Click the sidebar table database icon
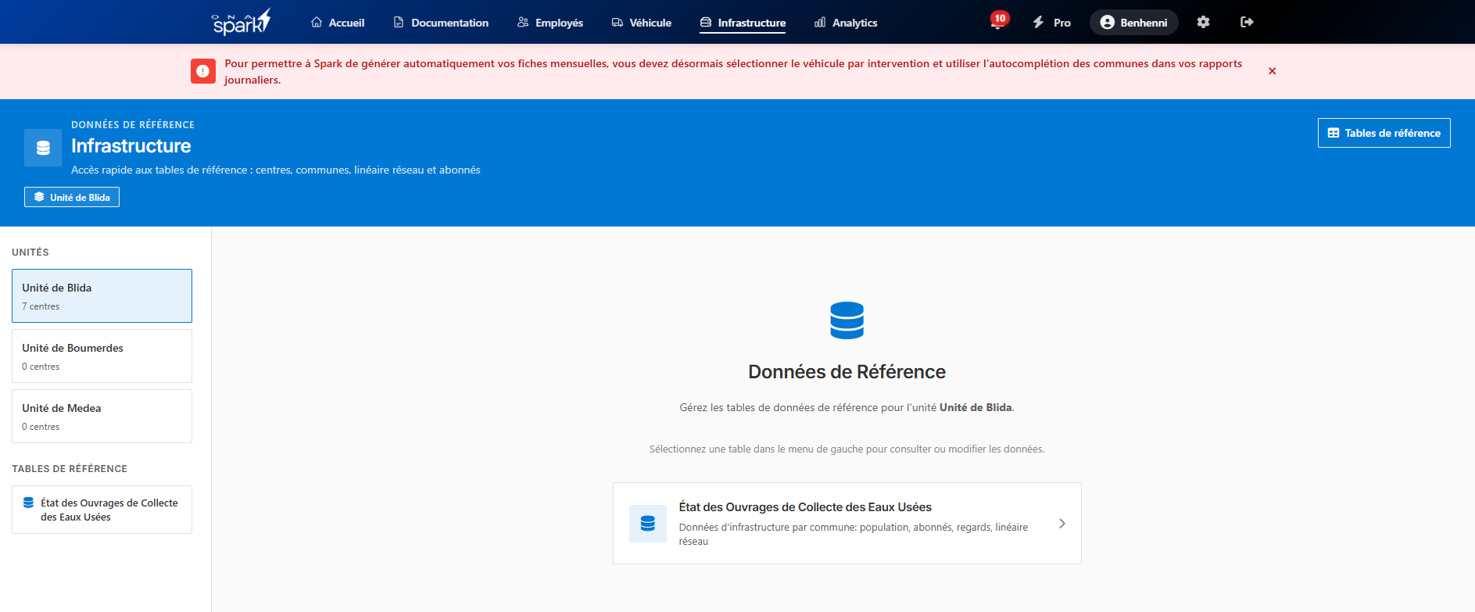This screenshot has width=1475, height=612. 28,503
